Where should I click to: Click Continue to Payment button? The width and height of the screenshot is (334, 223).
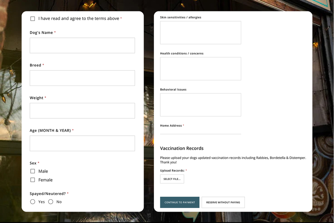tap(180, 202)
